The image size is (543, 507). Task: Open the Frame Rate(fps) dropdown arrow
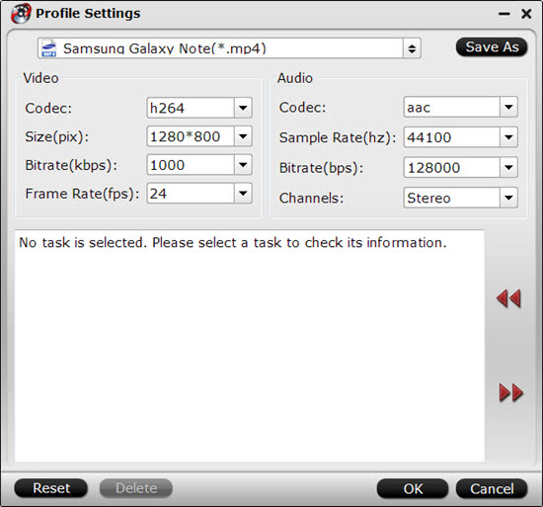[243, 193]
